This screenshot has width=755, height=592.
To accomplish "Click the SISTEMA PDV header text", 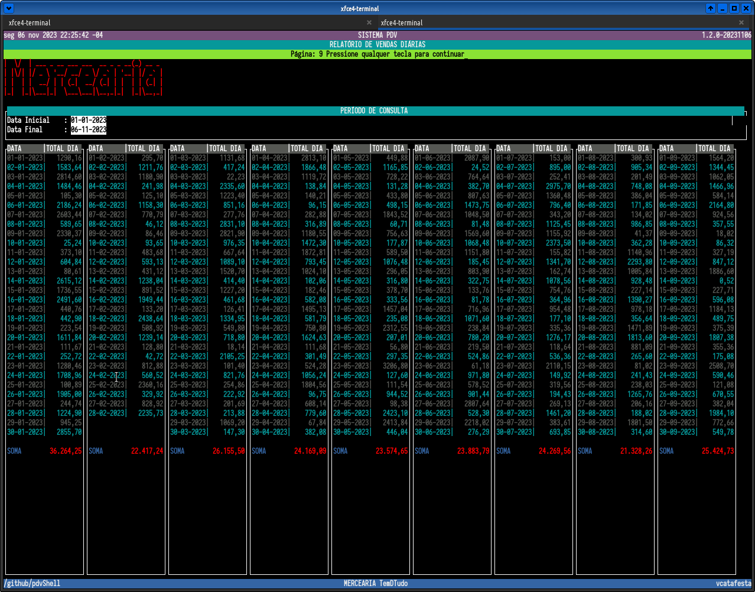I will click(377, 35).
